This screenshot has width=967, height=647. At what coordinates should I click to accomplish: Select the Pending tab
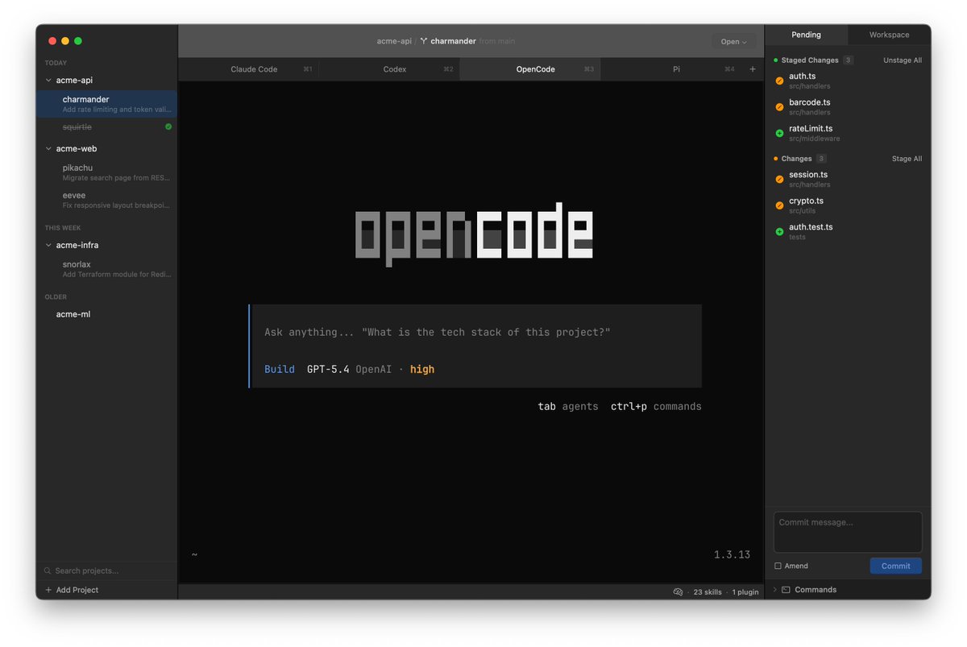pos(806,35)
